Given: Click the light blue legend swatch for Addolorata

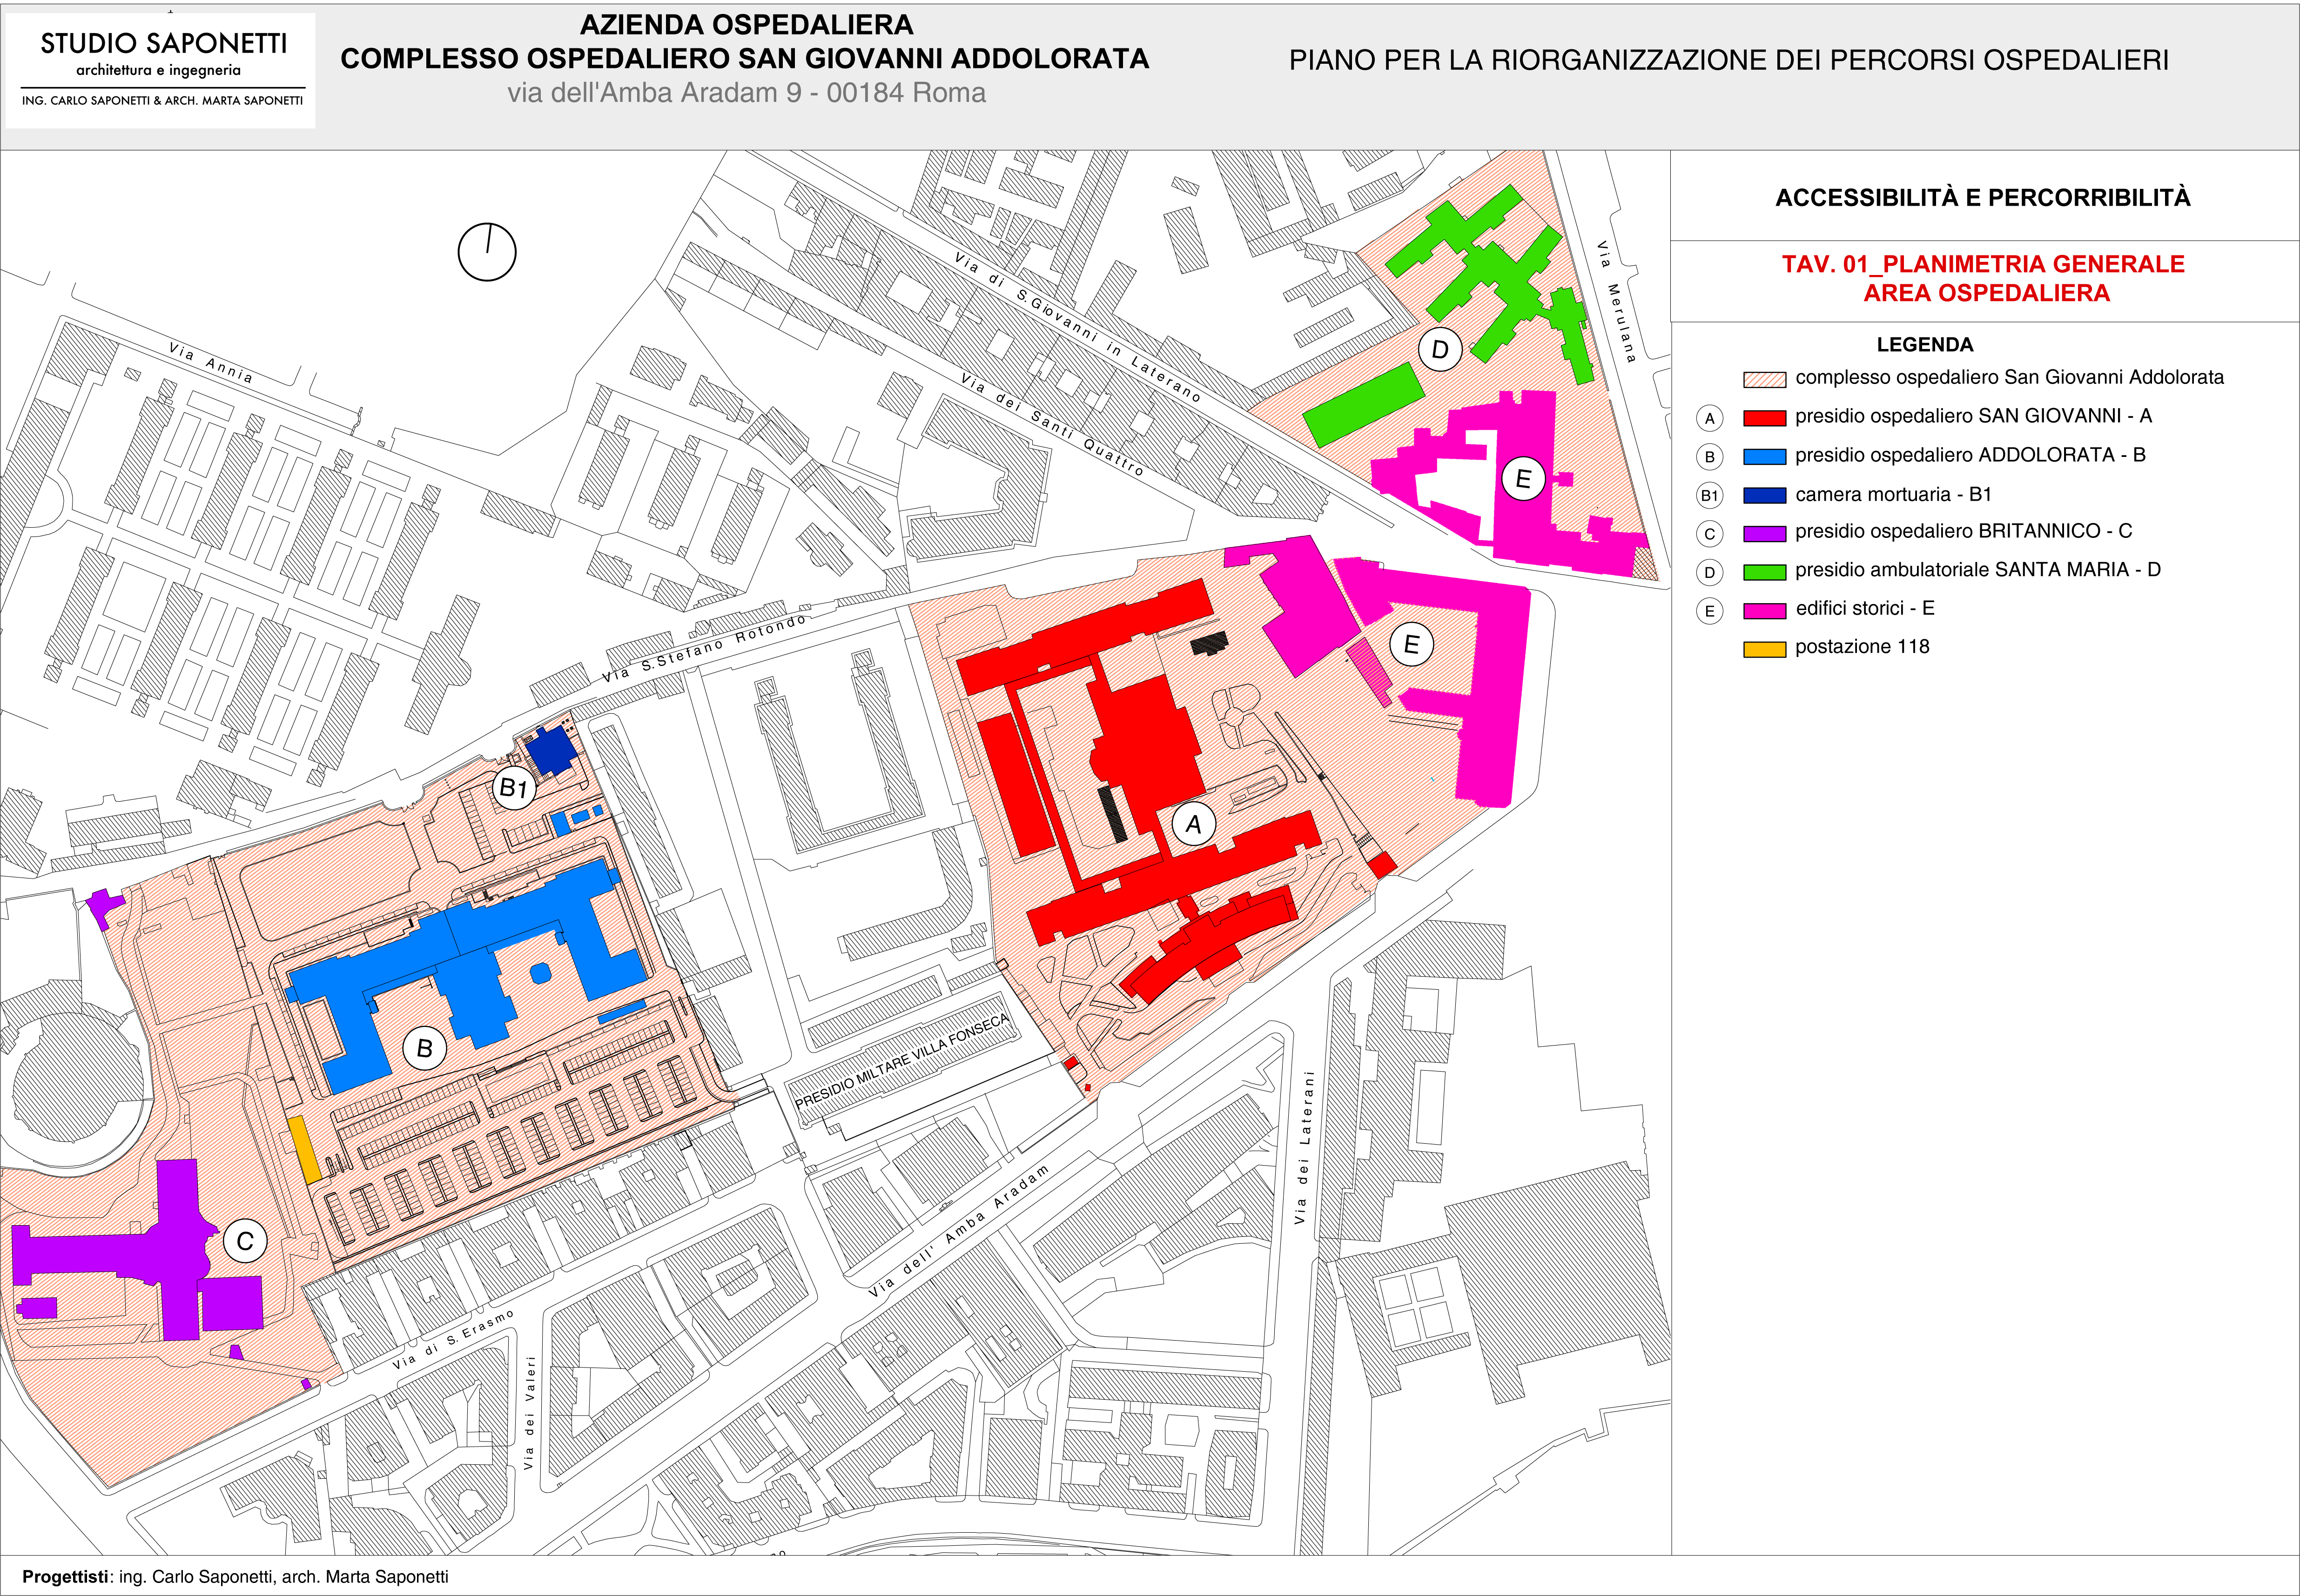Looking at the screenshot, I should 1764,457.
